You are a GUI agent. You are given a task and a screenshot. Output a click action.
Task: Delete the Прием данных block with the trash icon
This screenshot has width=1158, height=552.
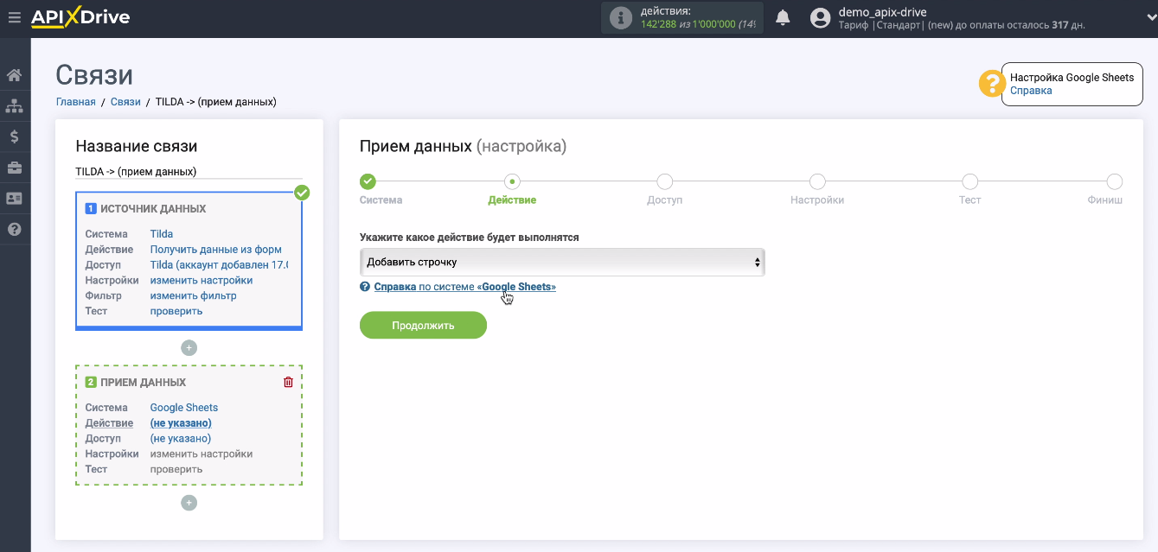pos(289,382)
